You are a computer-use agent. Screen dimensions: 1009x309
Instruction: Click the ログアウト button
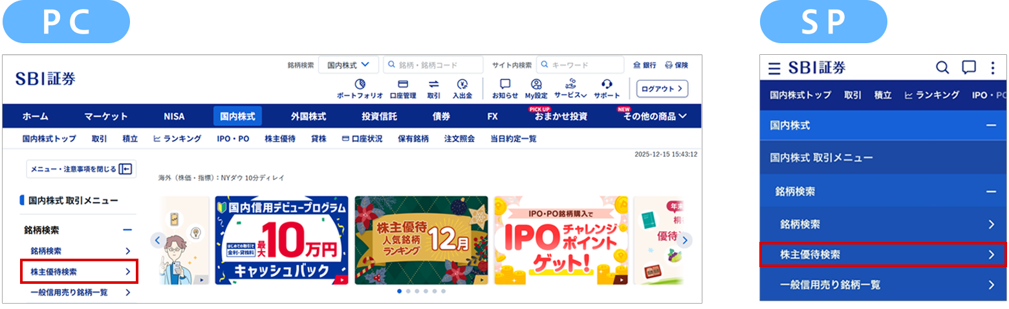662,88
